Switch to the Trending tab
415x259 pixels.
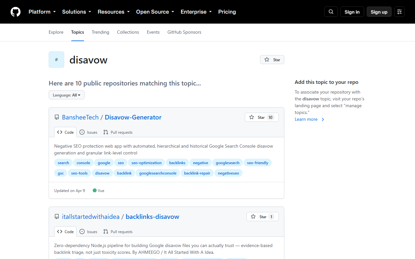(101, 32)
